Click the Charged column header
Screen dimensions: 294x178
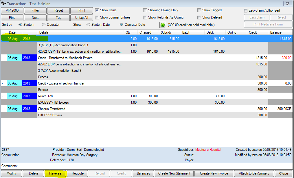tap(148, 32)
